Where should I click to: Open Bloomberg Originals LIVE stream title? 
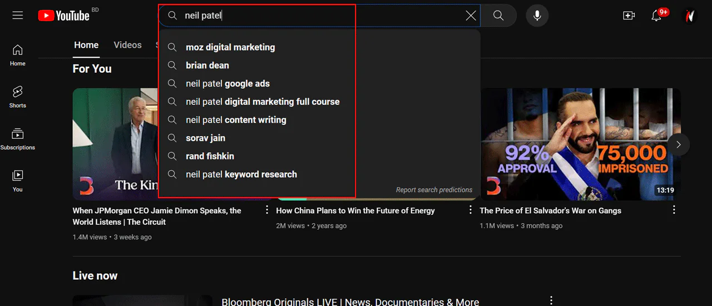(350, 302)
